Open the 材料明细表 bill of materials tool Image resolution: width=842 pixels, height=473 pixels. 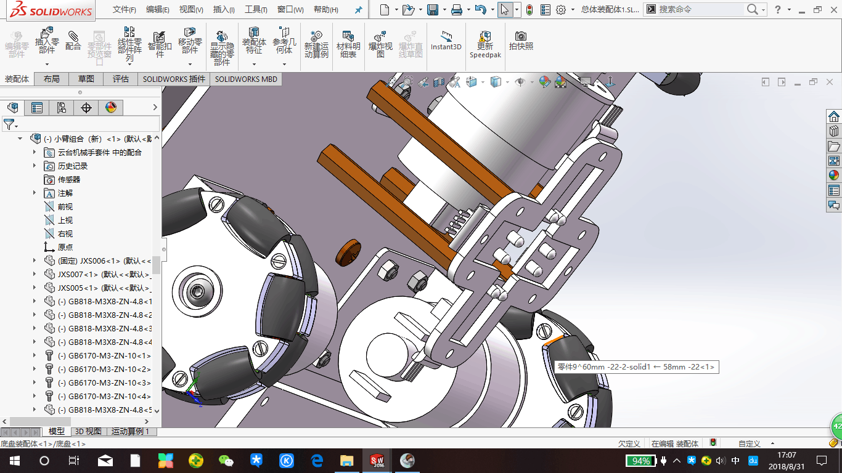[x=348, y=44]
